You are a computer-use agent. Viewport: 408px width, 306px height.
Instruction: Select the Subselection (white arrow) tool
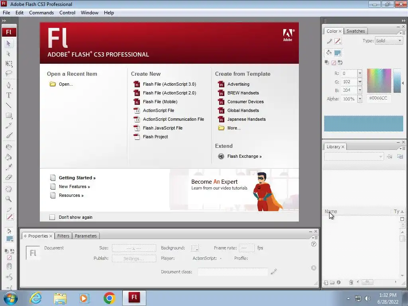point(9,54)
